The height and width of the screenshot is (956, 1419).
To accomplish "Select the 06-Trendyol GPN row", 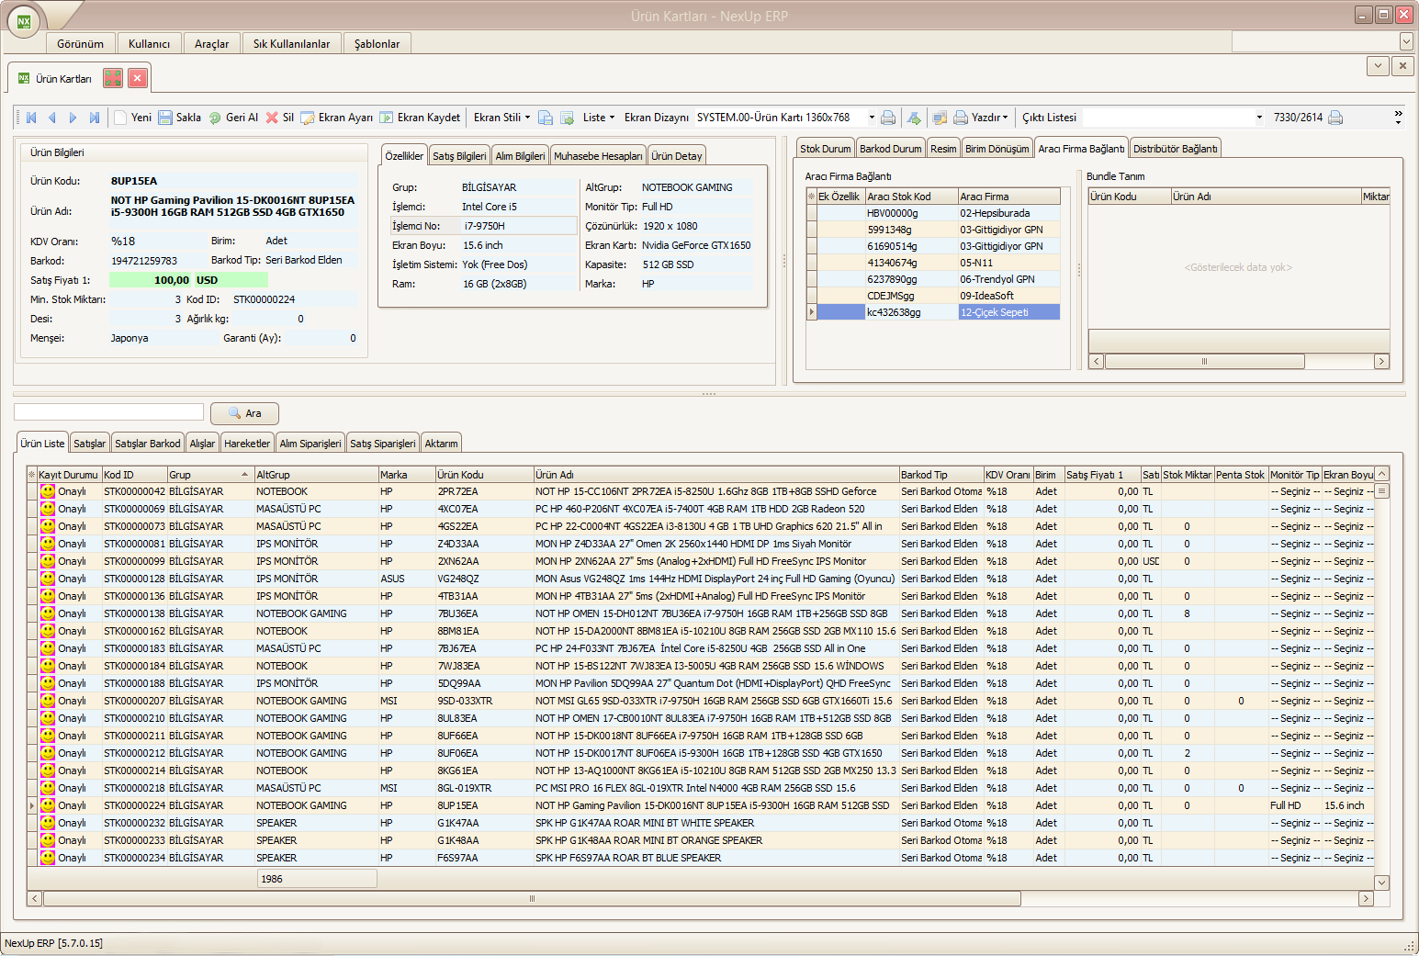I will tap(933, 279).
